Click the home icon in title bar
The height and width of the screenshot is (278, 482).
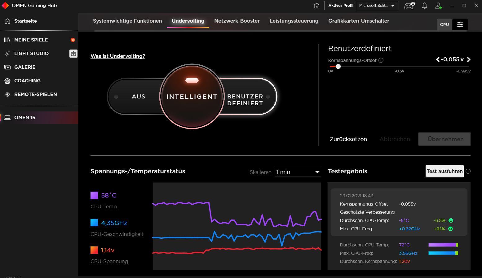coord(316,6)
